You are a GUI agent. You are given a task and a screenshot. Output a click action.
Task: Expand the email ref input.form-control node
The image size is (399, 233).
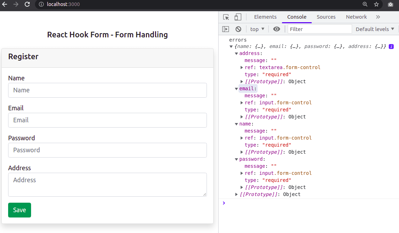[x=241, y=103]
